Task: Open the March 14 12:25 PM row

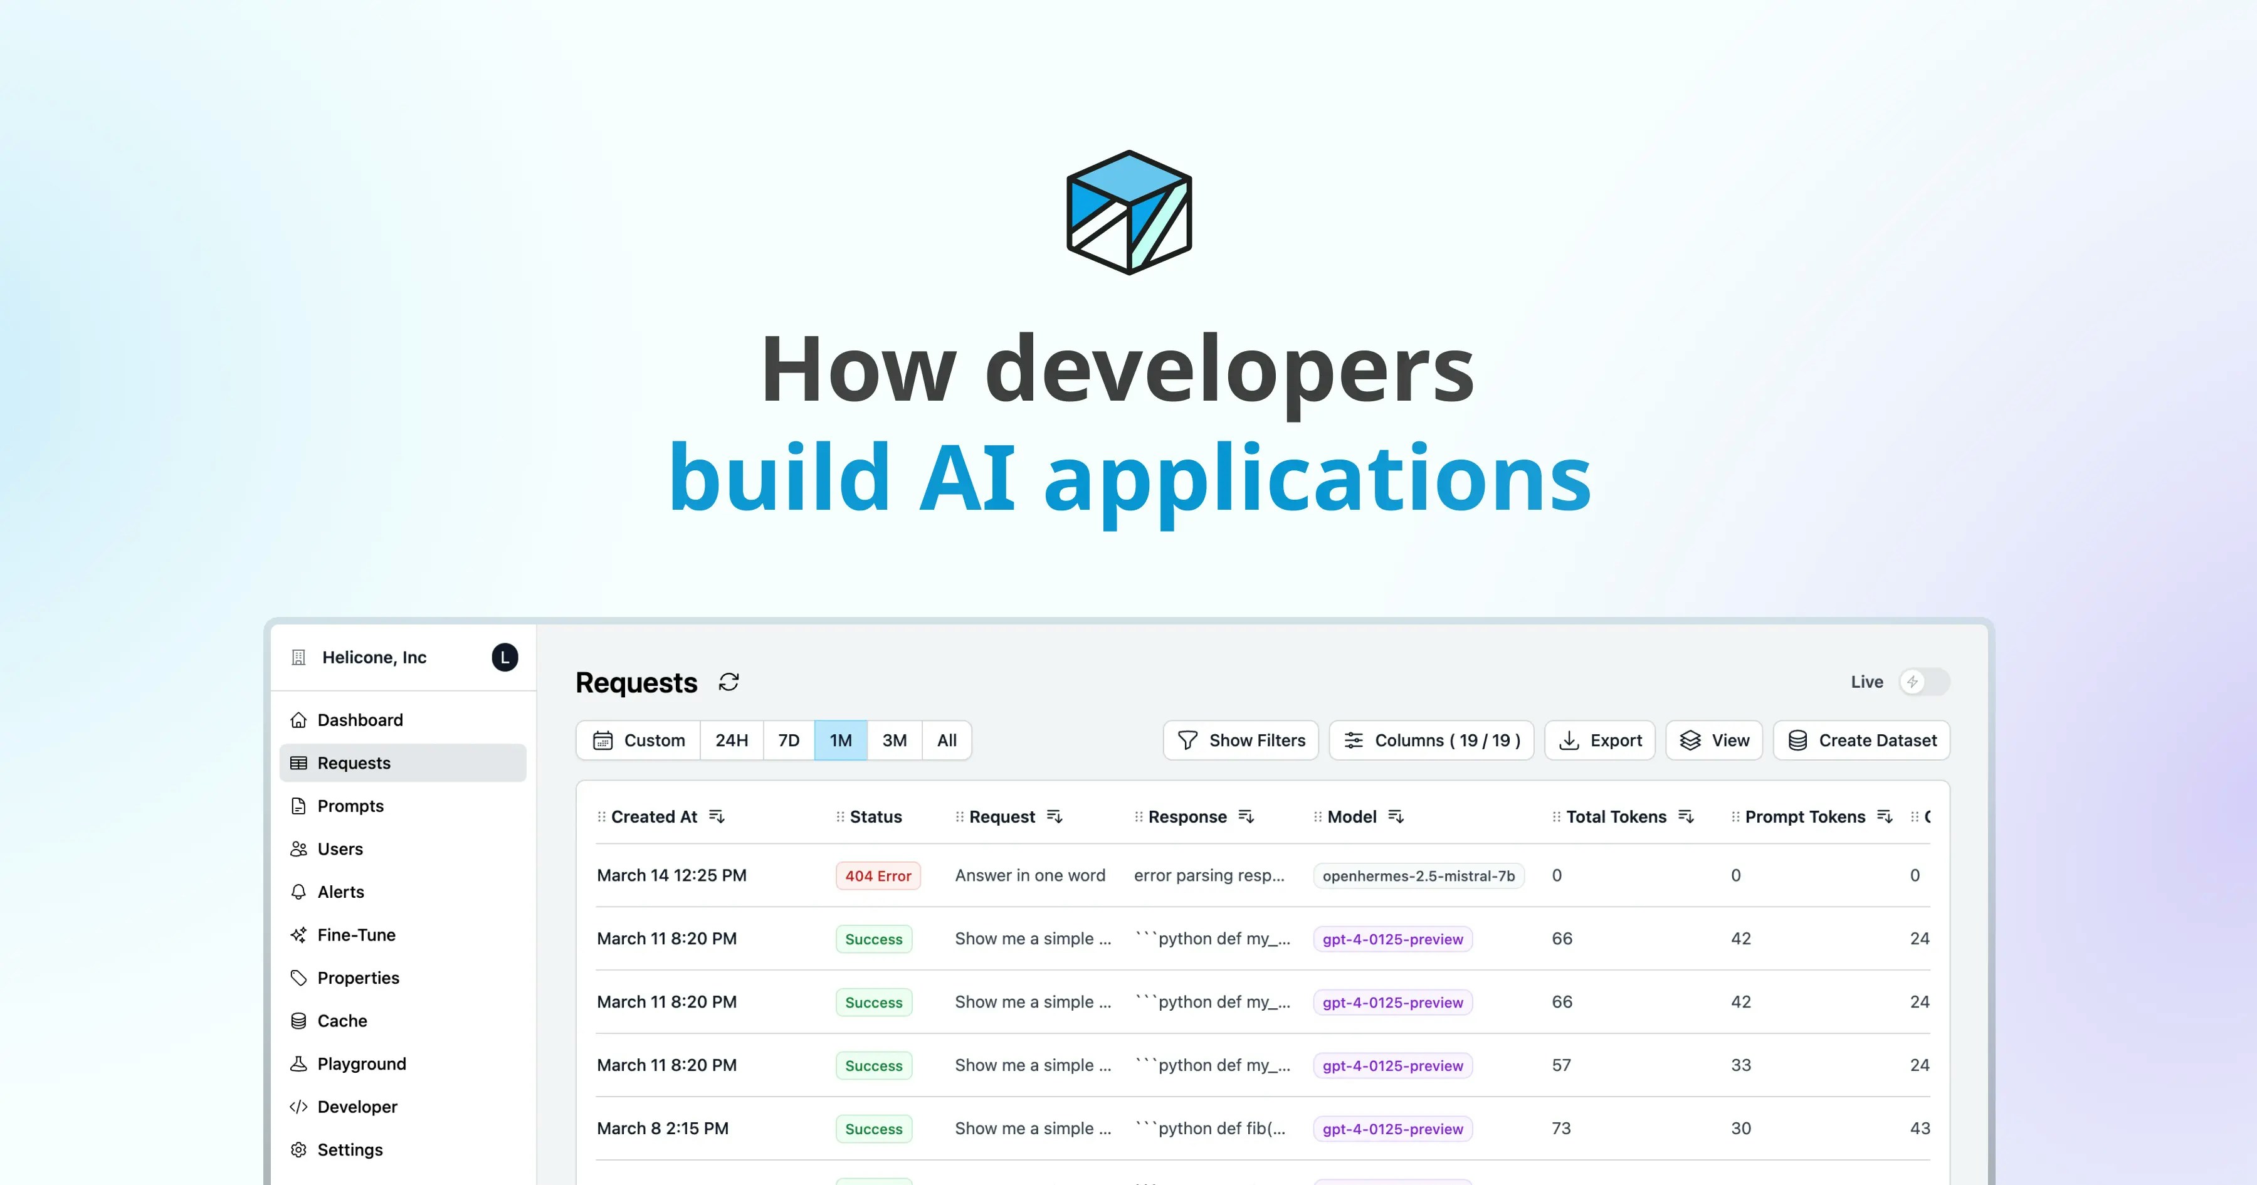Action: 1263,876
